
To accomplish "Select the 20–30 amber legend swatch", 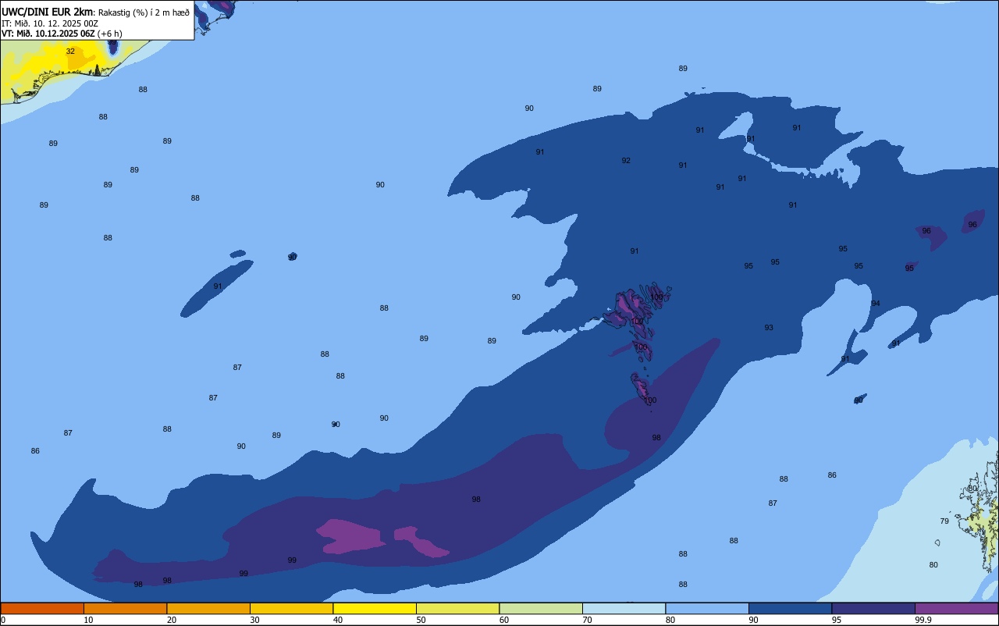I will (x=208, y=608).
